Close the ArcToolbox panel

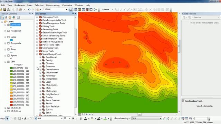[x=76, y=13]
